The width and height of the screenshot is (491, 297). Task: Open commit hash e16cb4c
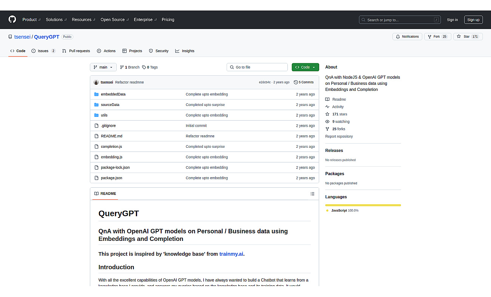pos(265,82)
